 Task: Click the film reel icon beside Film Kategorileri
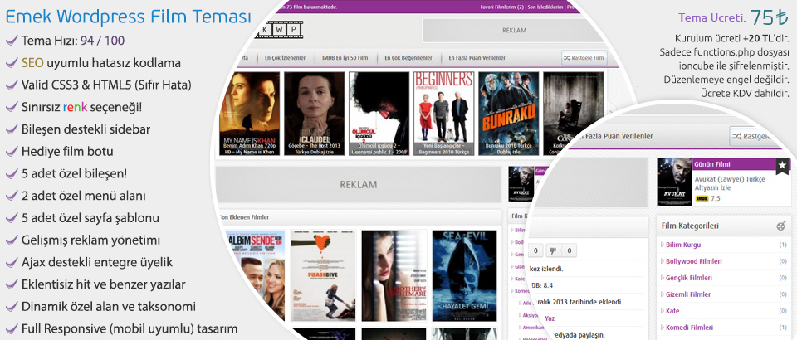click(x=780, y=226)
